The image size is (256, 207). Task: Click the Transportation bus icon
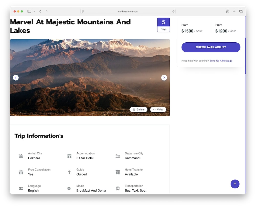118,188
